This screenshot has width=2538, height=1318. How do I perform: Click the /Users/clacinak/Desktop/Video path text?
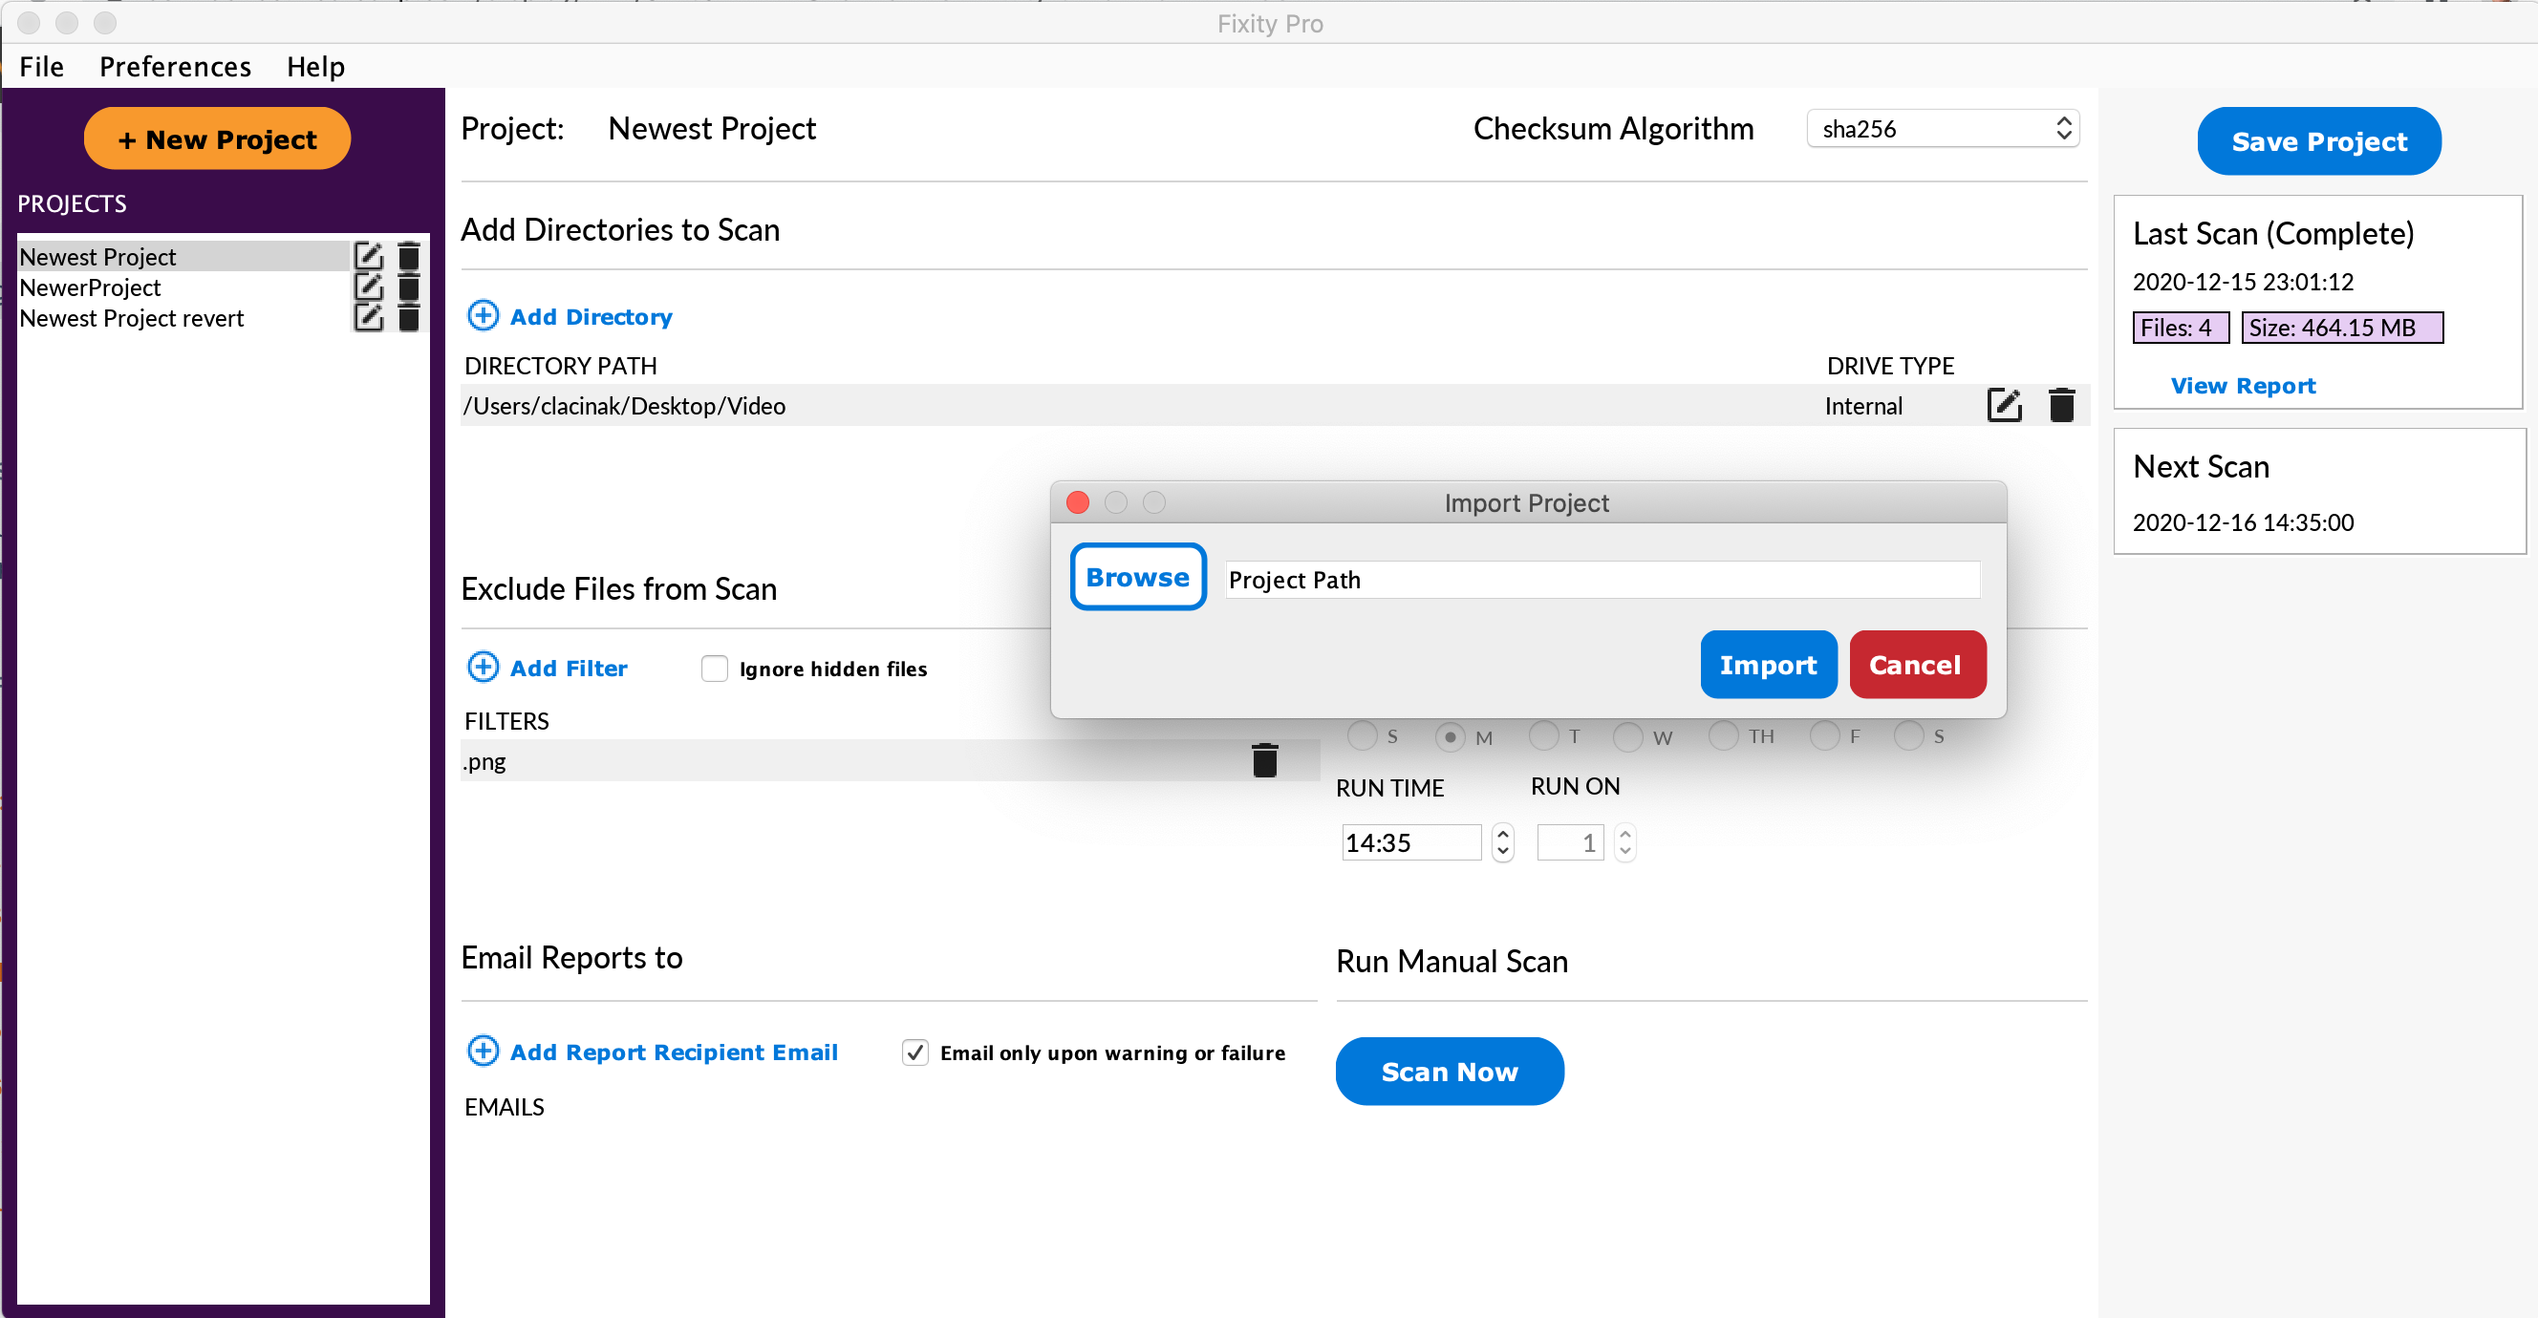[x=625, y=406]
